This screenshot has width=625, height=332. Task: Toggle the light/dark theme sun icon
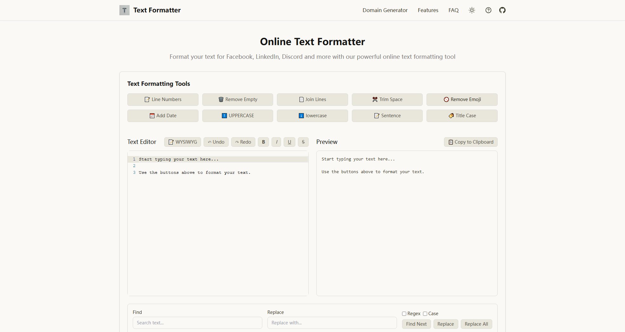coord(472,10)
